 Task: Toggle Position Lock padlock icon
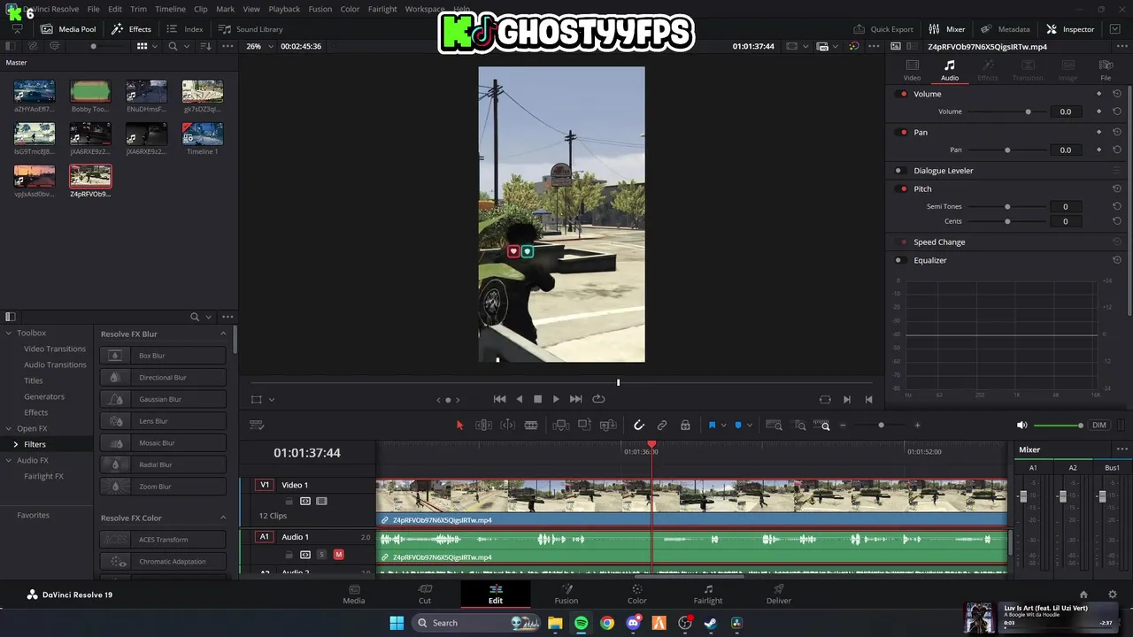(685, 426)
